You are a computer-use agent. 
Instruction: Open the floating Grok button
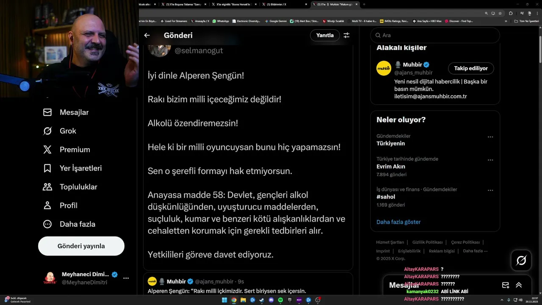pyautogui.click(x=521, y=261)
